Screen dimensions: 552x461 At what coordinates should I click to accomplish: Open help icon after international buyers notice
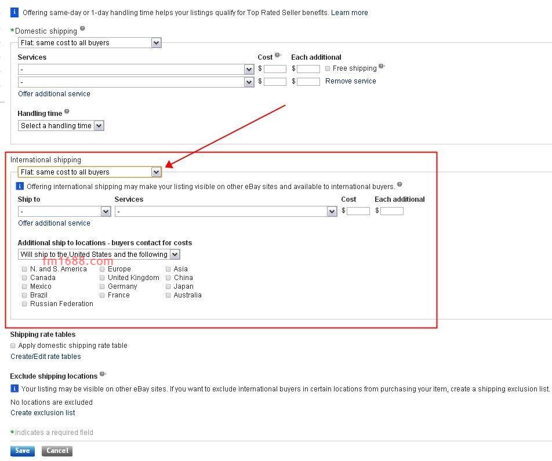point(400,184)
